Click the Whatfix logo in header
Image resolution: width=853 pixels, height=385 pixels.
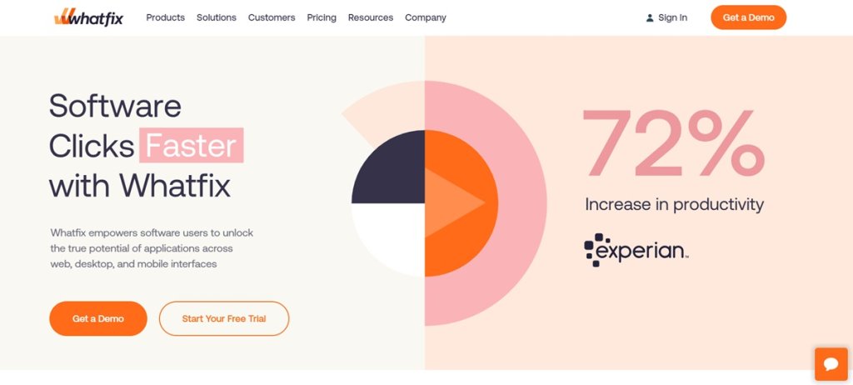(x=88, y=17)
